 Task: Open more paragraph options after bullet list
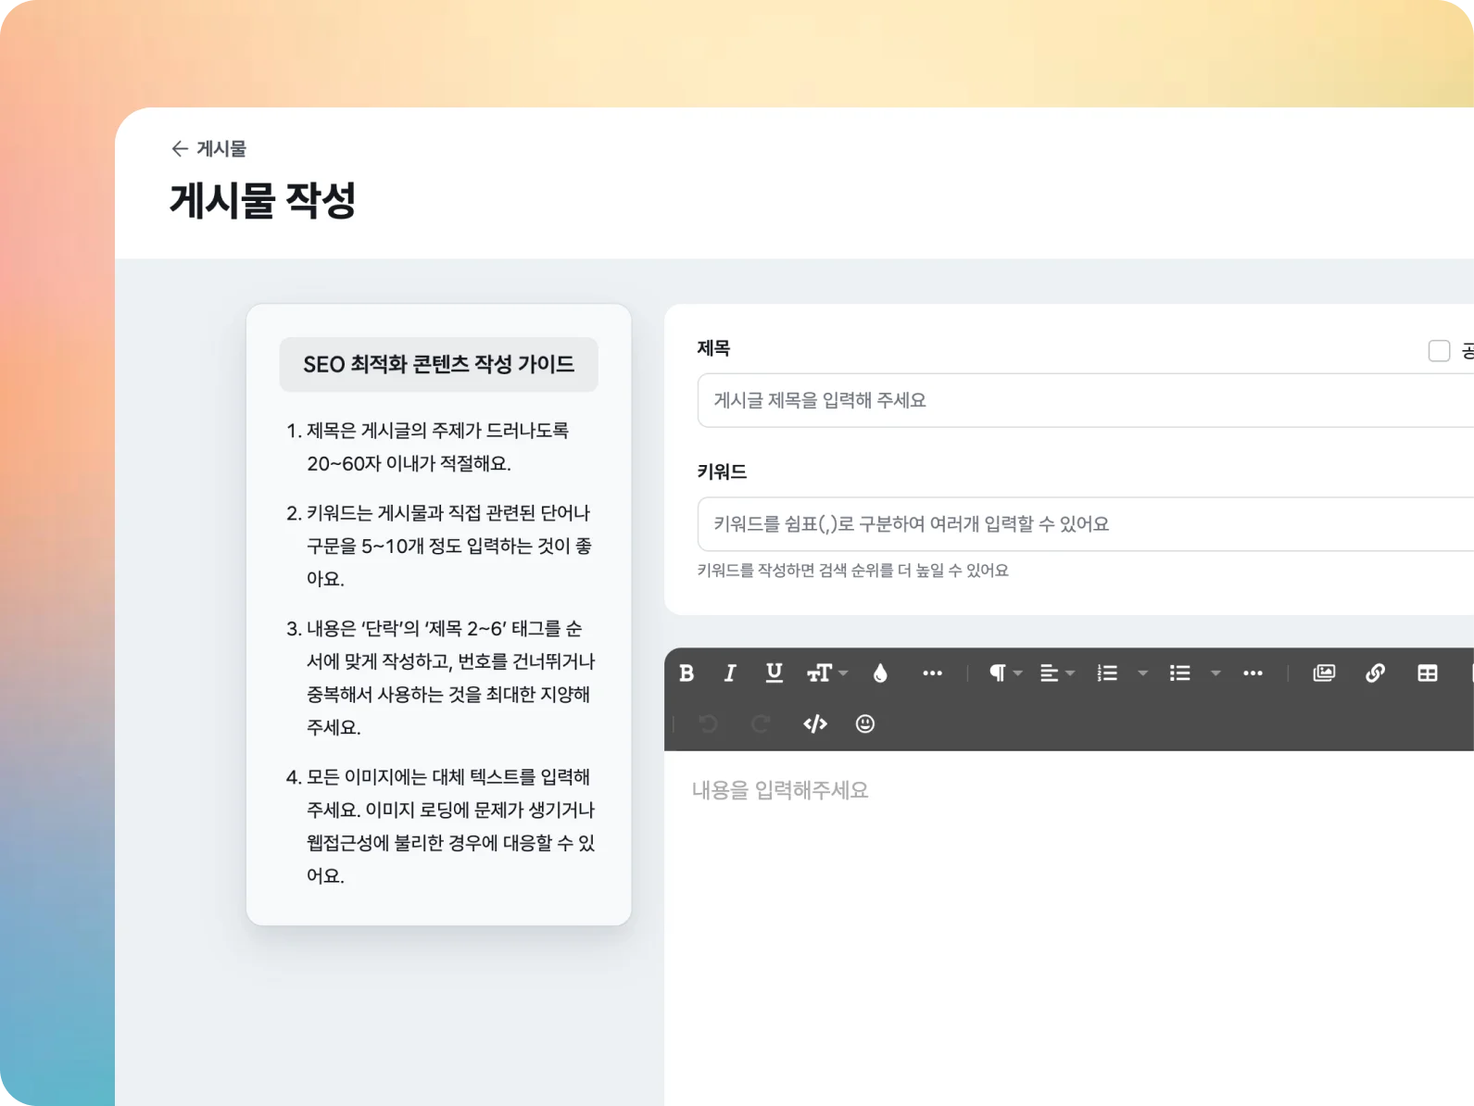[x=1254, y=673]
